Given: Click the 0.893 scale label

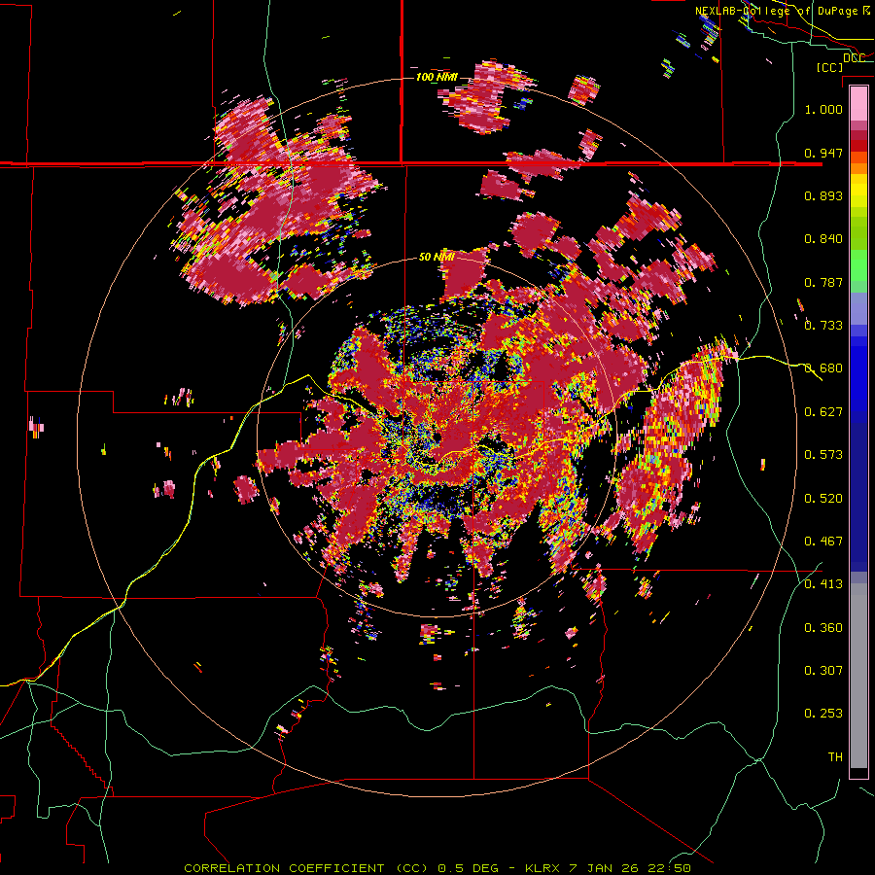Looking at the screenshot, I should (x=823, y=195).
